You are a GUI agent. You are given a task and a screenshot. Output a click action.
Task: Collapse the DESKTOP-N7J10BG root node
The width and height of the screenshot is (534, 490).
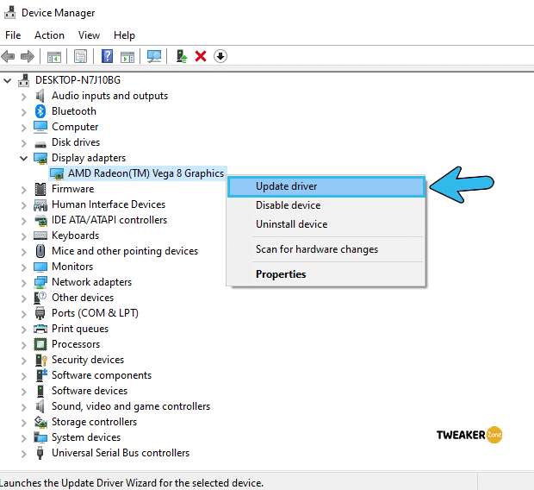tap(8, 81)
